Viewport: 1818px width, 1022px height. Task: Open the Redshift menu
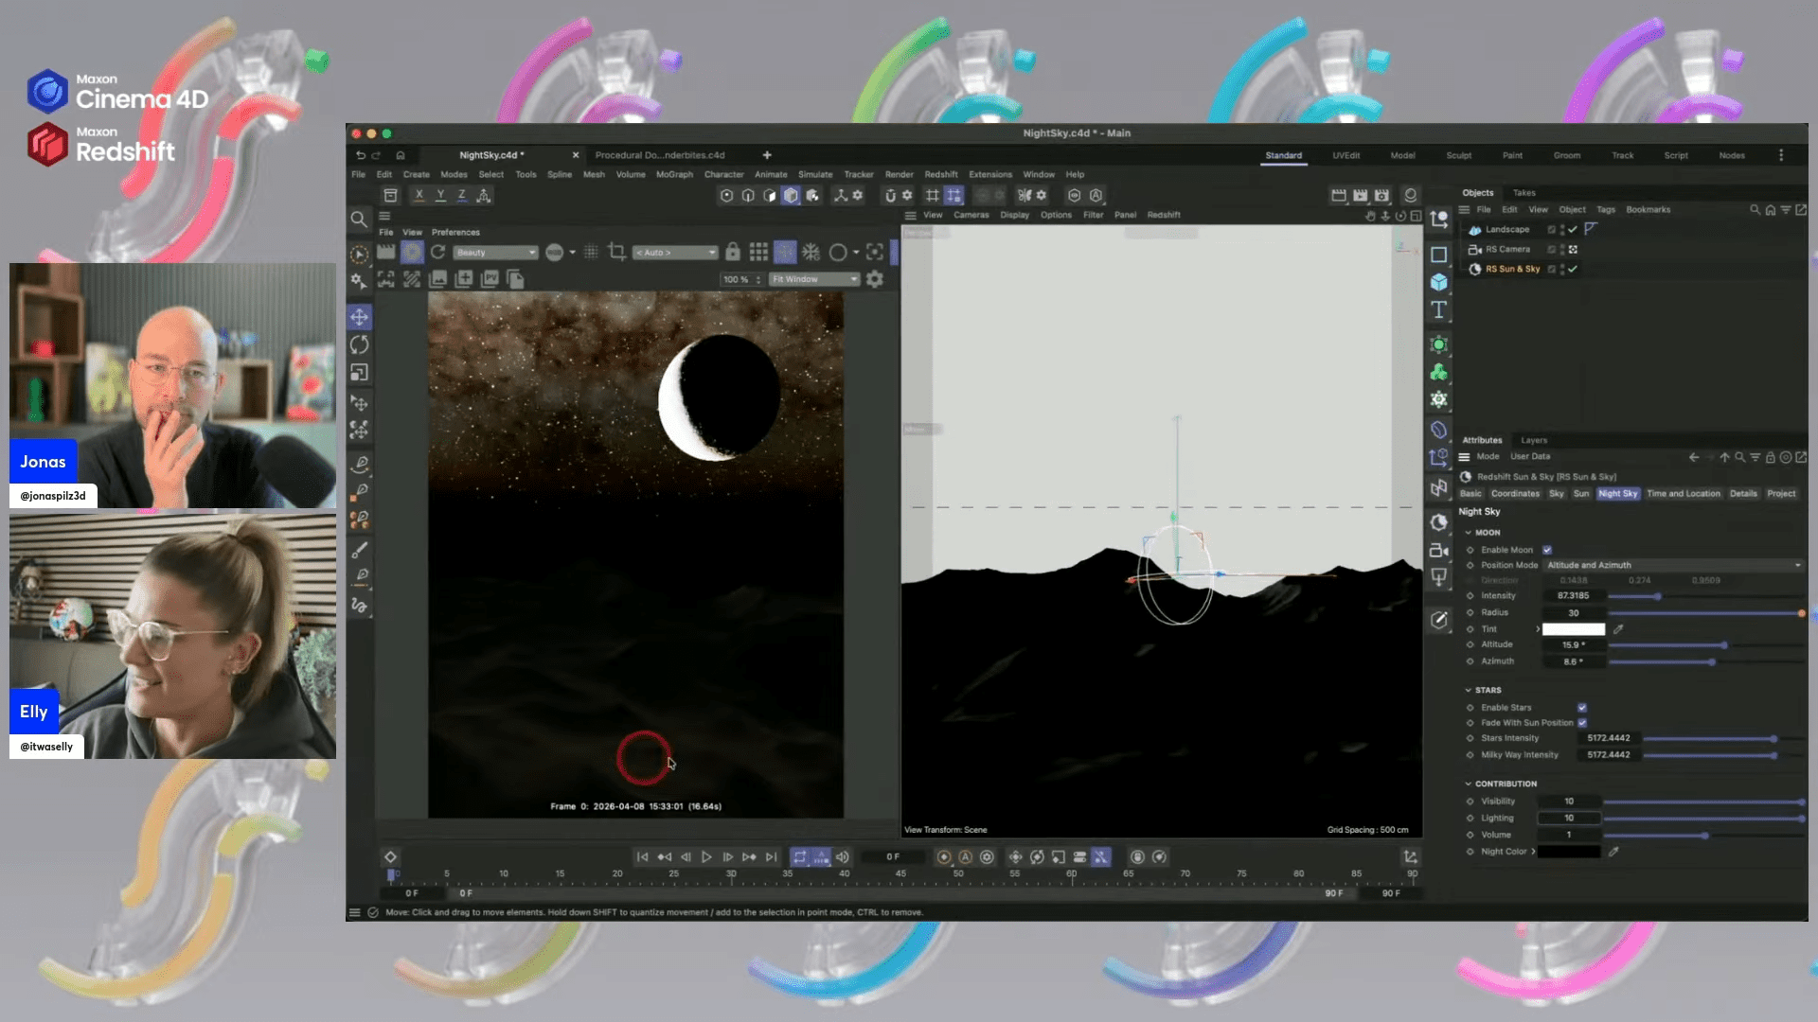(x=940, y=174)
